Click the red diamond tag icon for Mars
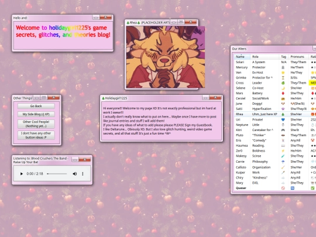Image resolution: width=316 pixels, height=237 pixels. click(x=283, y=93)
